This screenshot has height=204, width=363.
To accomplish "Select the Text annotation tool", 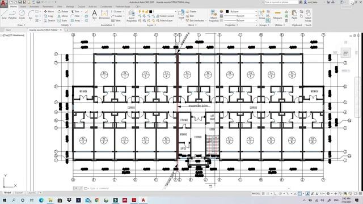I will [x=95, y=14].
